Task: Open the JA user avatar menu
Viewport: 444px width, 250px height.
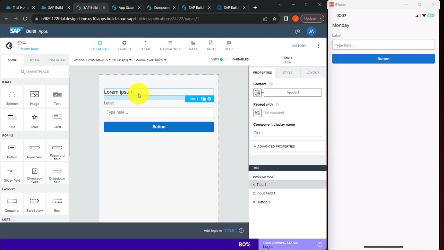Action: (x=311, y=31)
